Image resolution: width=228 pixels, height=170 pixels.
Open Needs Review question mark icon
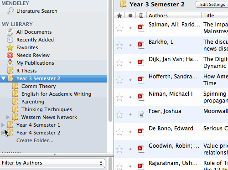[x=10, y=55]
